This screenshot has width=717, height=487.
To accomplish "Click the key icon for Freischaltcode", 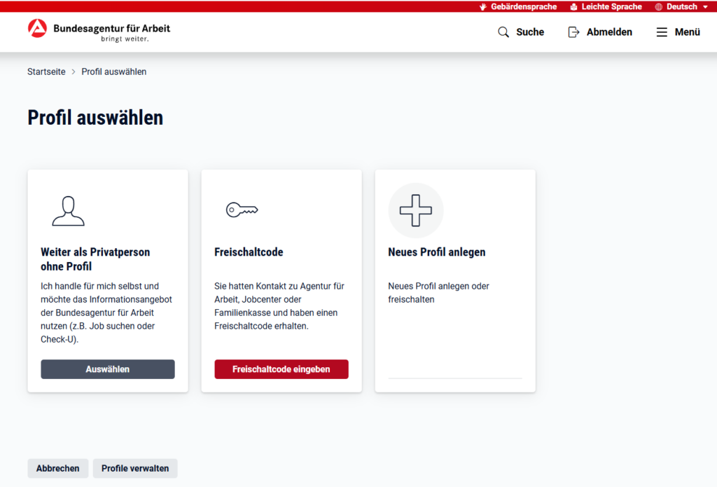I will 242,210.
